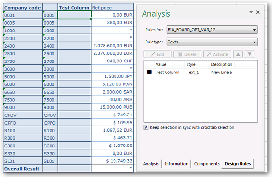Select the net price cell 40,00 ARS
This screenshot has width=272, height=177.
pos(112,100)
